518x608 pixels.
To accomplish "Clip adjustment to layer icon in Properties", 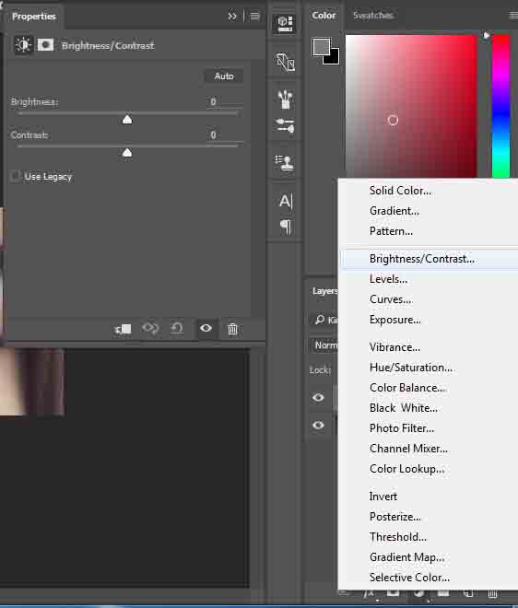I will [x=123, y=329].
